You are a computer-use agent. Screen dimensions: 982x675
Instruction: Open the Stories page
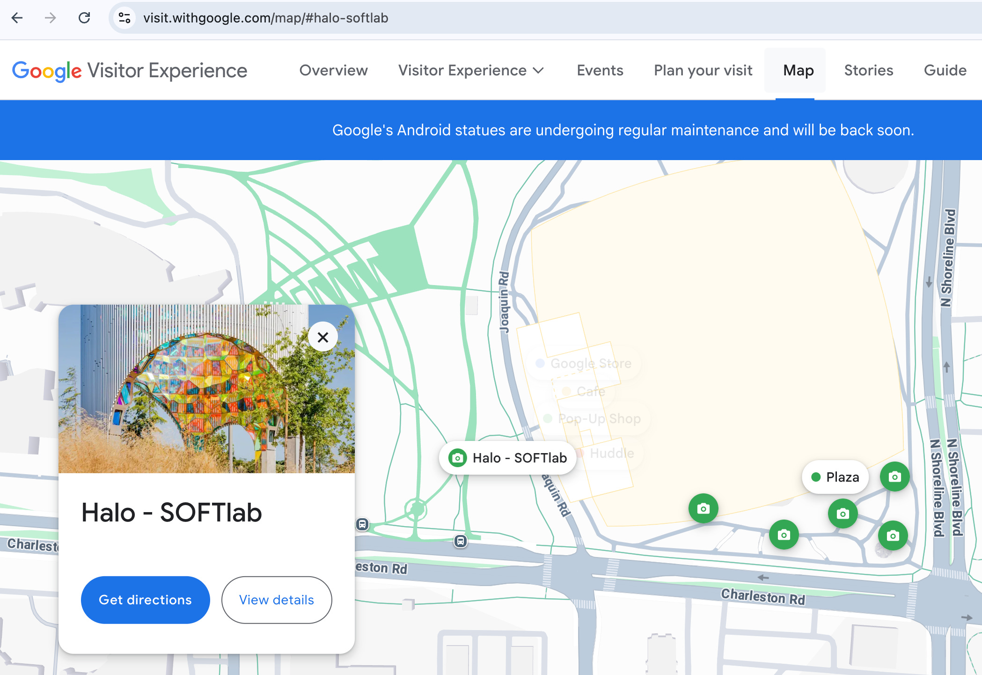click(x=868, y=70)
